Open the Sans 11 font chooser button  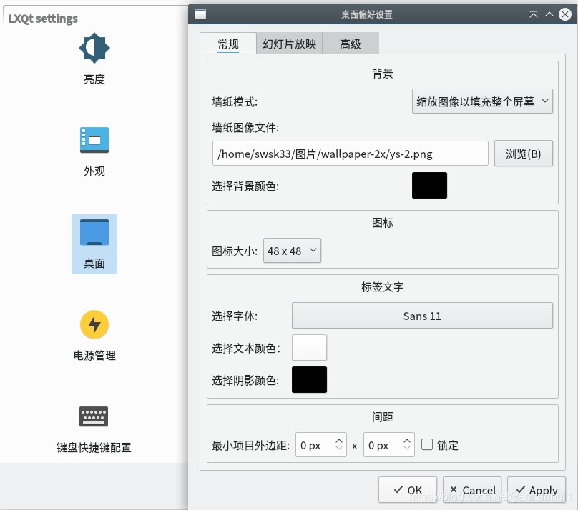(x=422, y=316)
